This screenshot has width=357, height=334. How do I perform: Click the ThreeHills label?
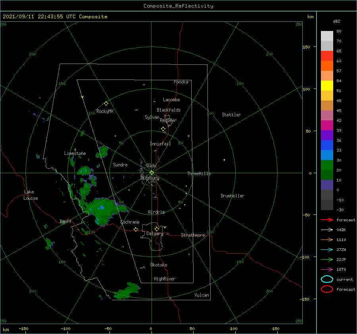coord(199,174)
